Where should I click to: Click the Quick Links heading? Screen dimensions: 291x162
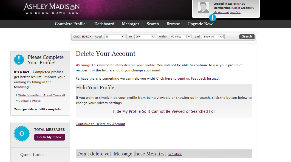coord(32,155)
